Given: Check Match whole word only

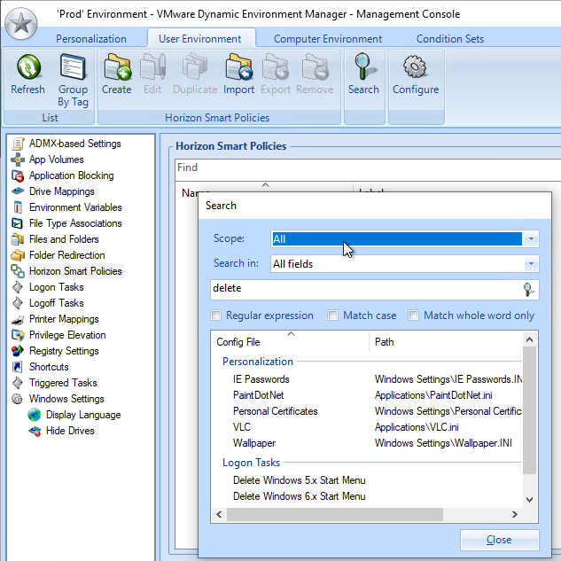Looking at the screenshot, I should (413, 316).
